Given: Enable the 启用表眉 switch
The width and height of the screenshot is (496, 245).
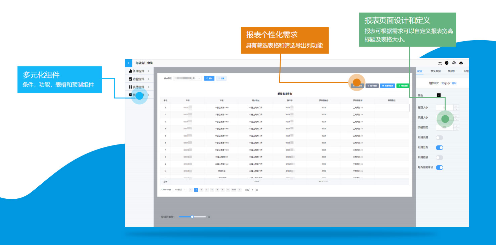Looking at the screenshot, I should pyautogui.click(x=439, y=138).
